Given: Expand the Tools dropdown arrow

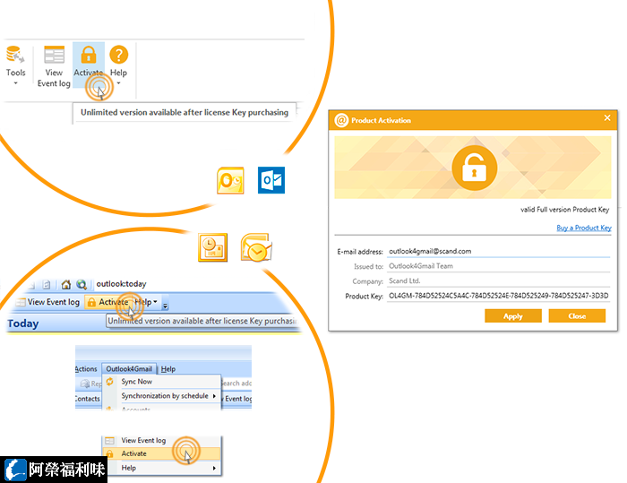Looking at the screenshot, I should pos(15,83).
